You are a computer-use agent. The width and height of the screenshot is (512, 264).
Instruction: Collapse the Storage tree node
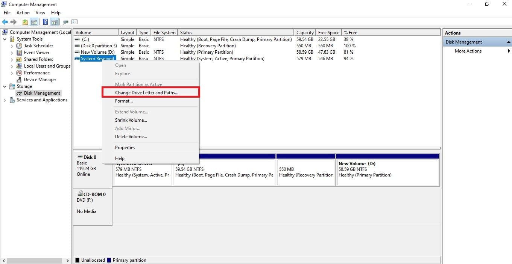click(5, 86)
